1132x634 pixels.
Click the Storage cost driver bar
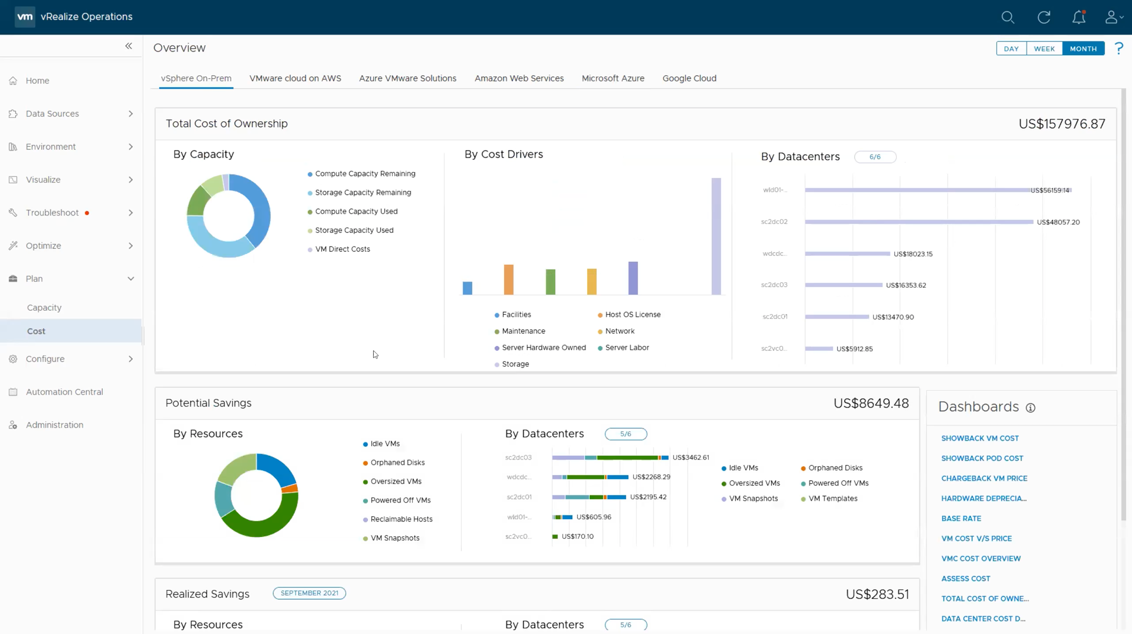pos(716,236)
